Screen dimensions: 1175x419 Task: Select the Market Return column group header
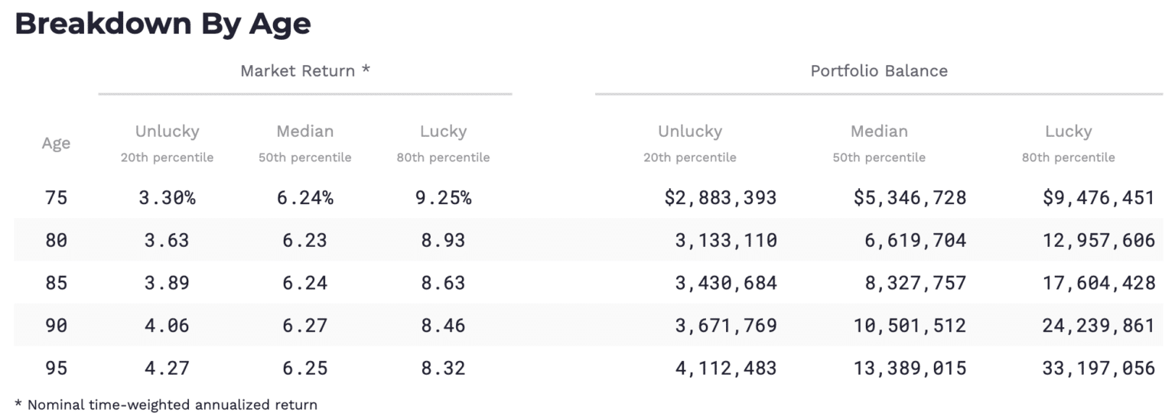click(305, 71)
